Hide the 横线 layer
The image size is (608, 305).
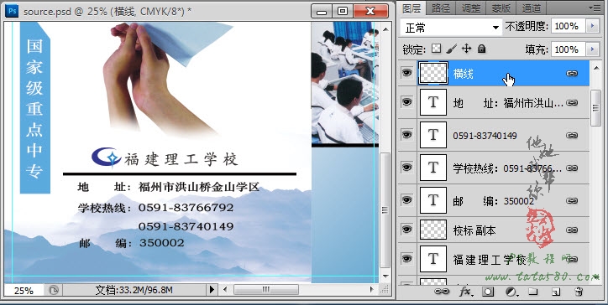tap(406, 72)
